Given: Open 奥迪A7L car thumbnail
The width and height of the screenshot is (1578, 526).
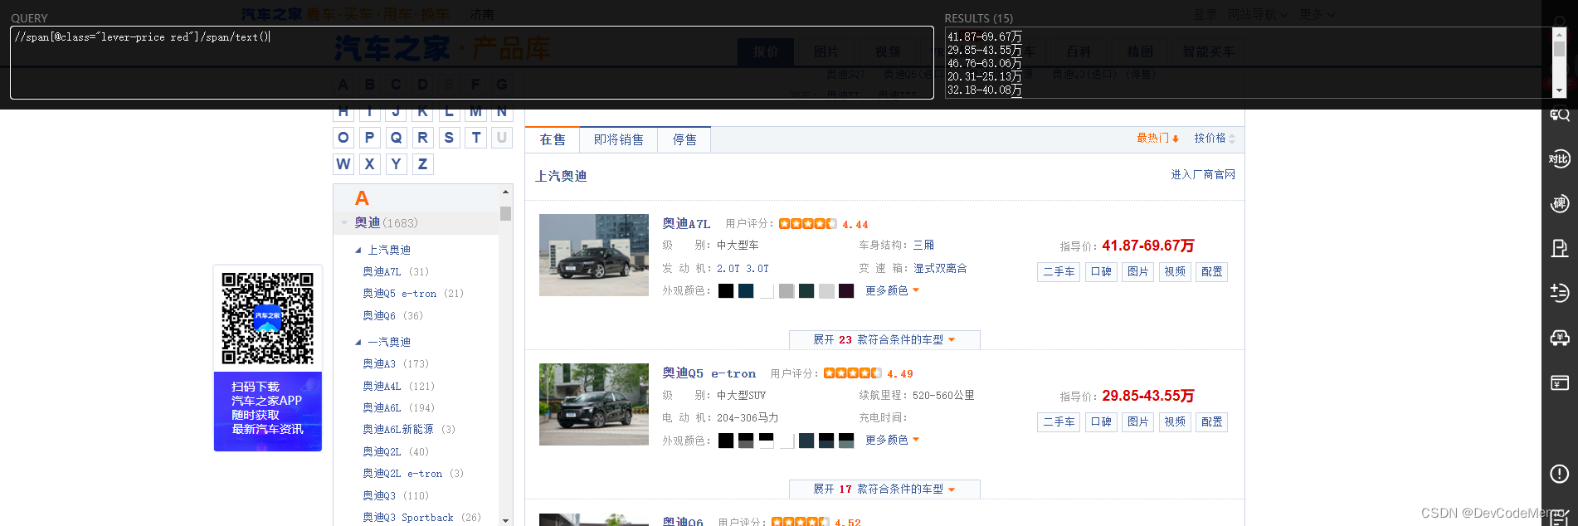Looking at the screenshot, I should 594,256.
